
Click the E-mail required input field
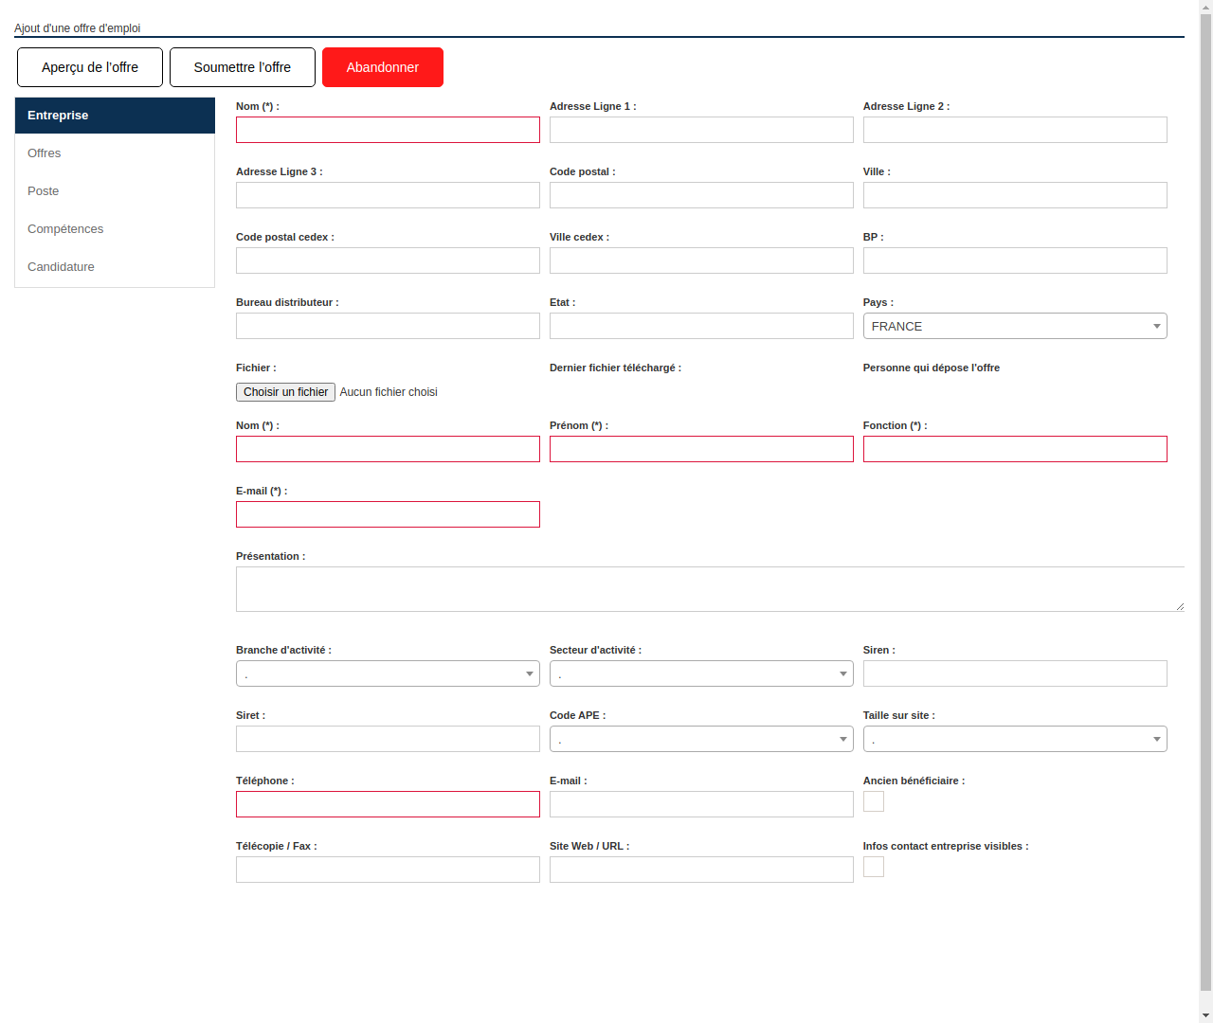pyautogui.click(x=388, y=514)
